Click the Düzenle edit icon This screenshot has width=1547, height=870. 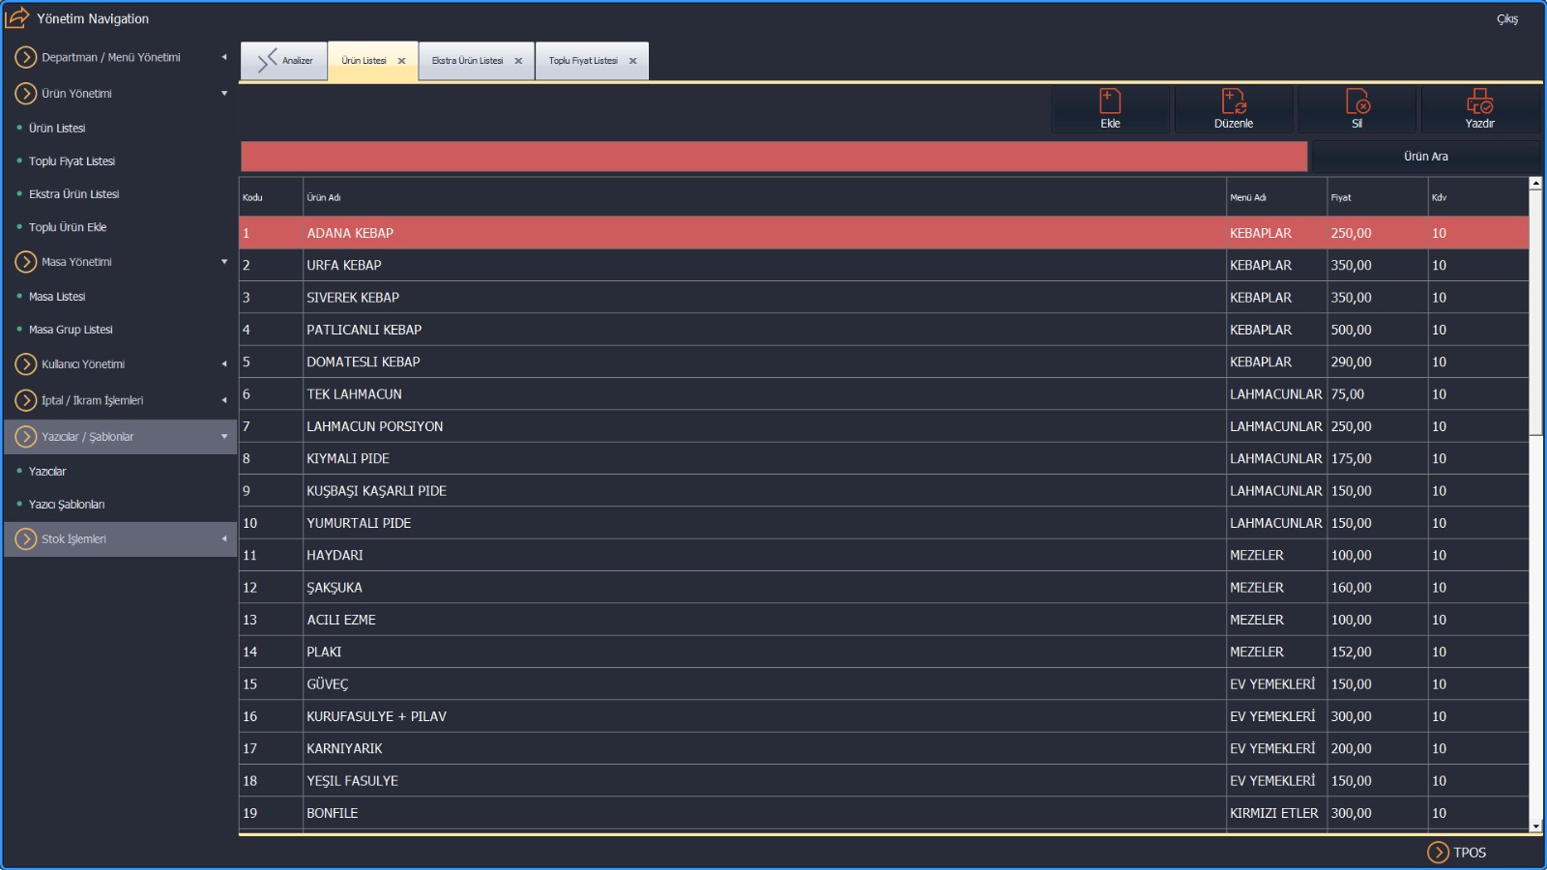1234,101
